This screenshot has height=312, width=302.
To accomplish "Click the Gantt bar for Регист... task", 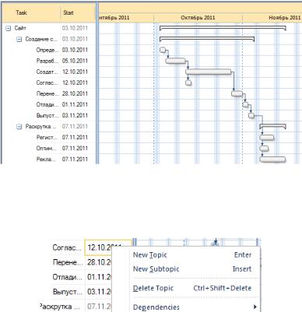I will coord(267,138).
